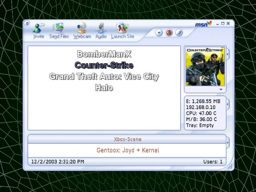Close the MSN-style window
Viewport: 256px width, 192px height.
(x=228, y=24)
